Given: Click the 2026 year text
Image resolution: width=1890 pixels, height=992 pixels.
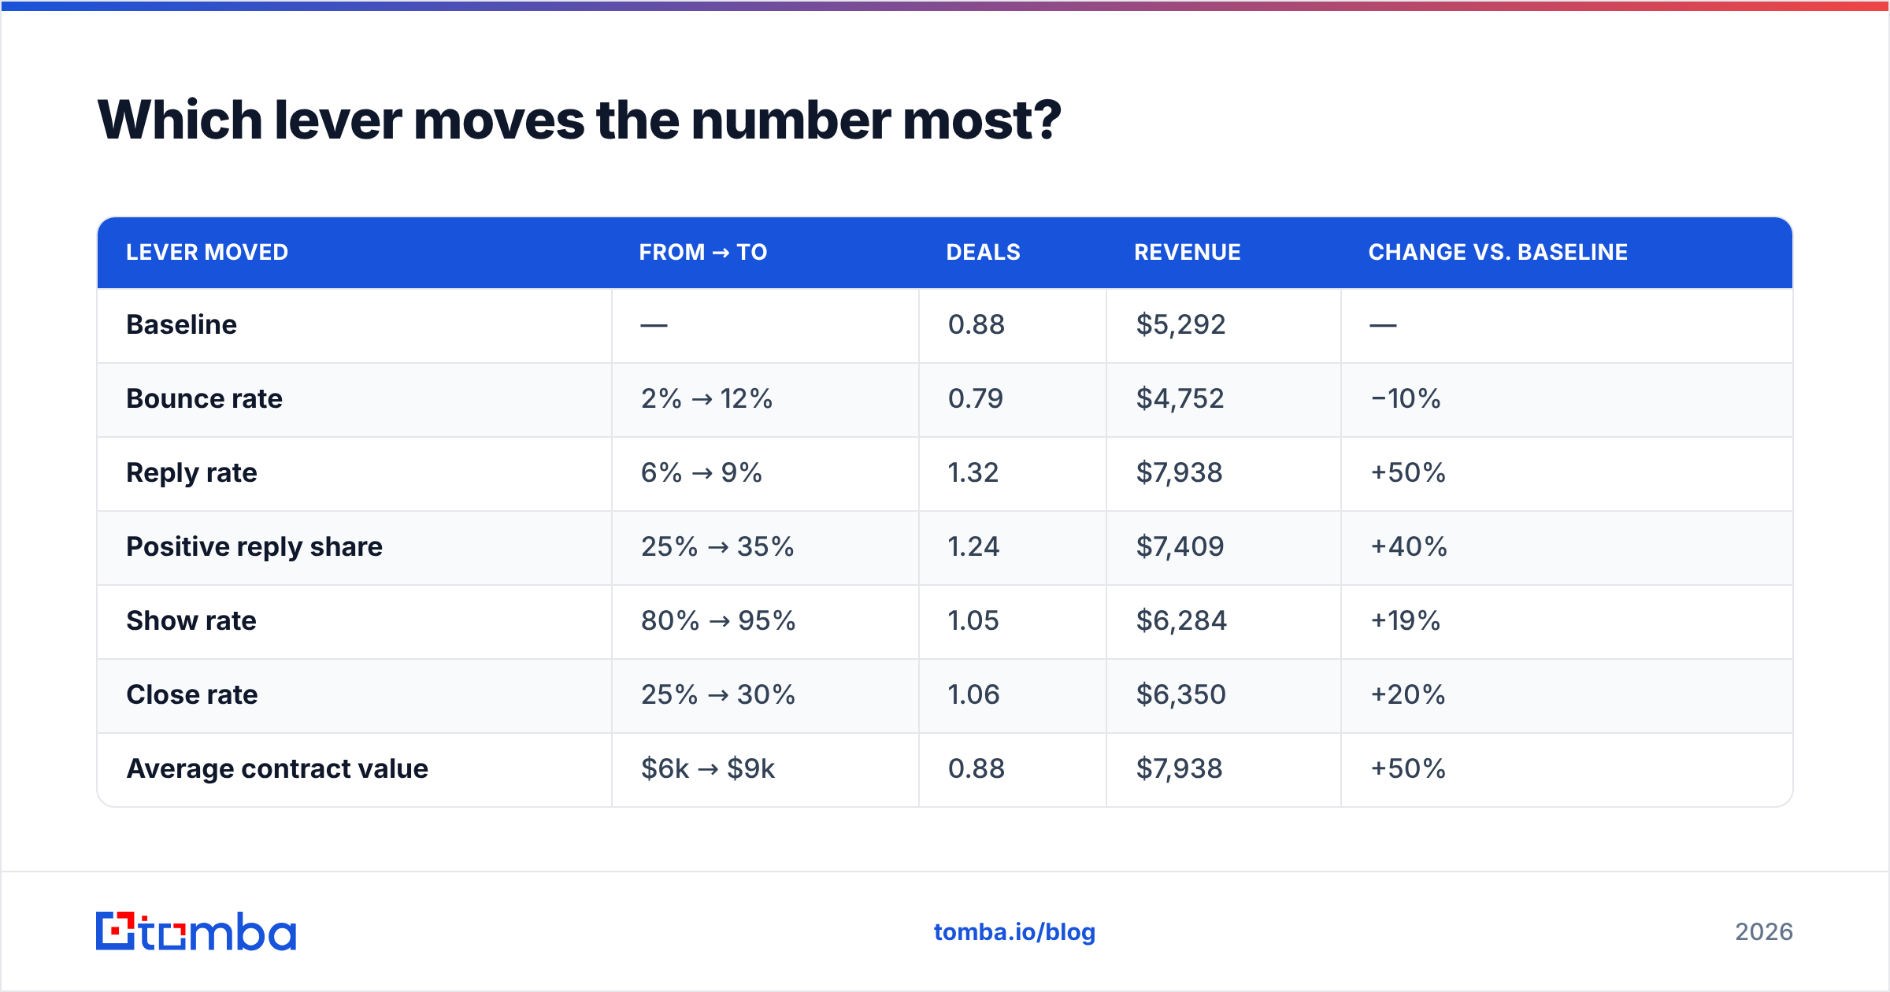Looking at the screenshot, I should [x=1764, y=932].
